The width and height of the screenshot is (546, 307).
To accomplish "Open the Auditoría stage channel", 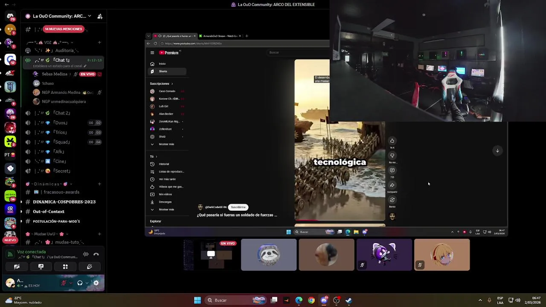I will pos(64,50).
